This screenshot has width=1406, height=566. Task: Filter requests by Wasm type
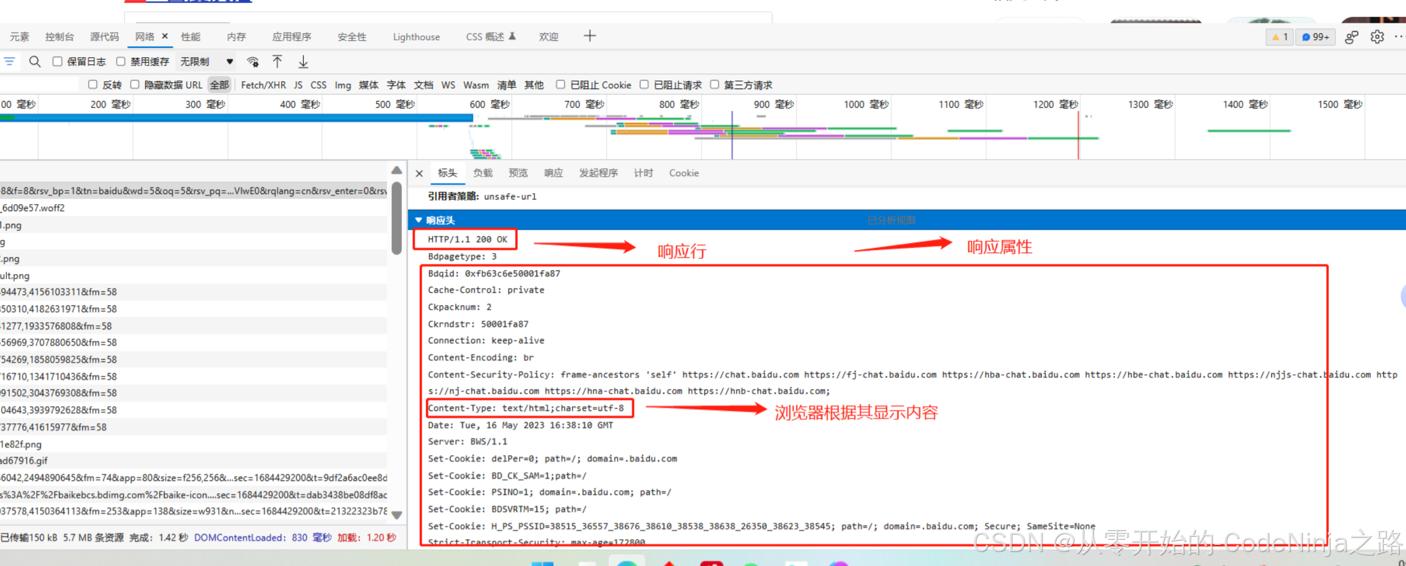(476, 85)
